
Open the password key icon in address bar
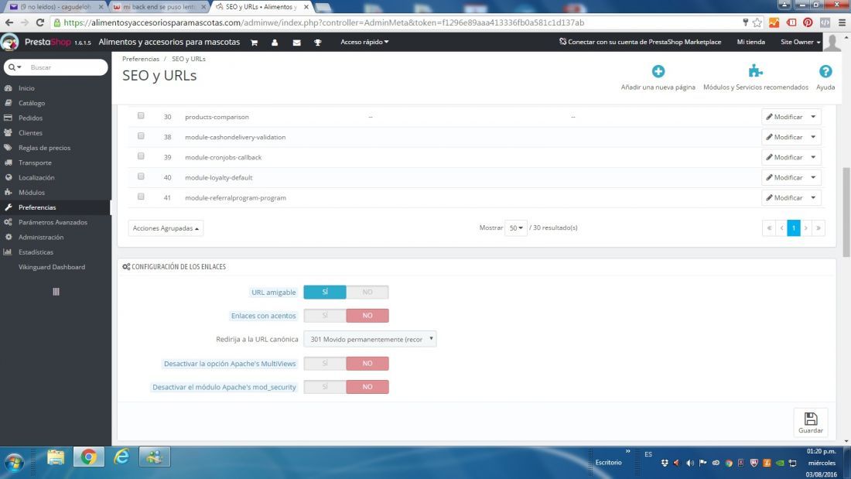point(745,22)
